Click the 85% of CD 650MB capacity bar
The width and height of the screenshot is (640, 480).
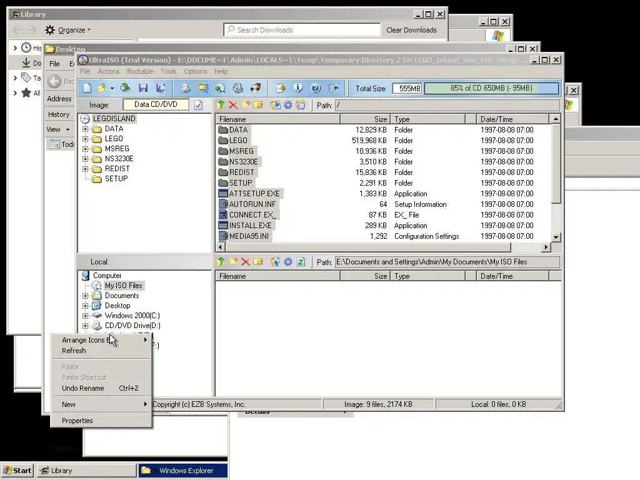pyautogui.click(x=491, y=88)
